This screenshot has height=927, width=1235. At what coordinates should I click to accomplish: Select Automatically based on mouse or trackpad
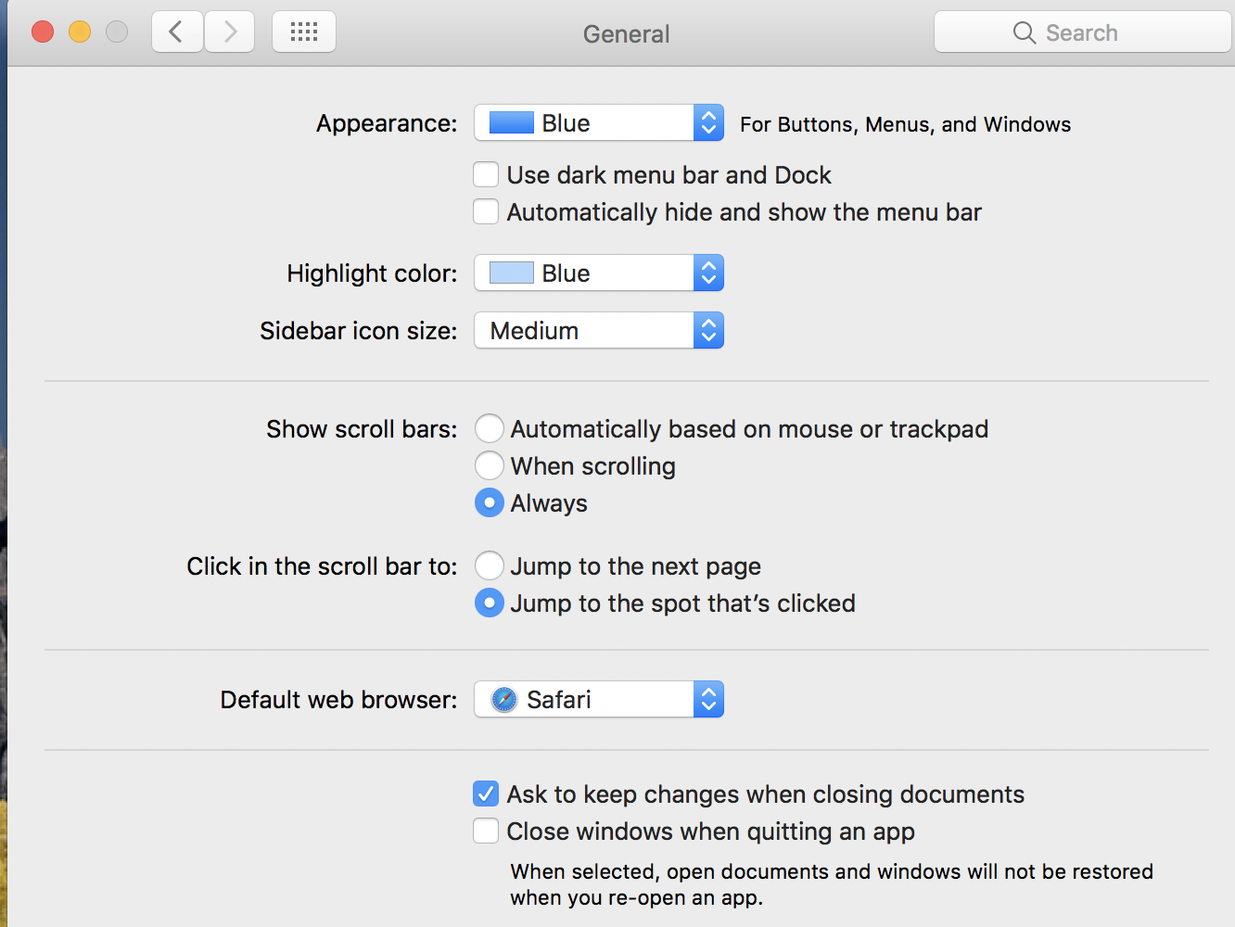[490, 429]
